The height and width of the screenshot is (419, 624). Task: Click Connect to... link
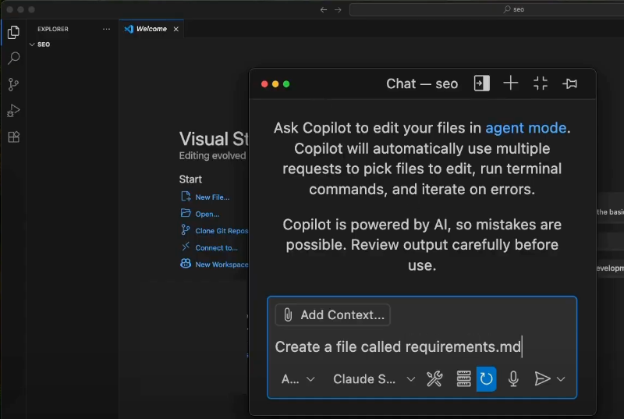217,248
